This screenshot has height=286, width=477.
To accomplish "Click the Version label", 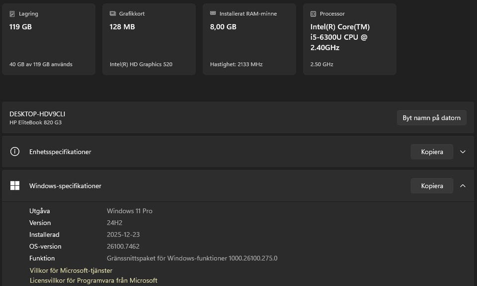I will pyautogui.click(x=40, y=222).
